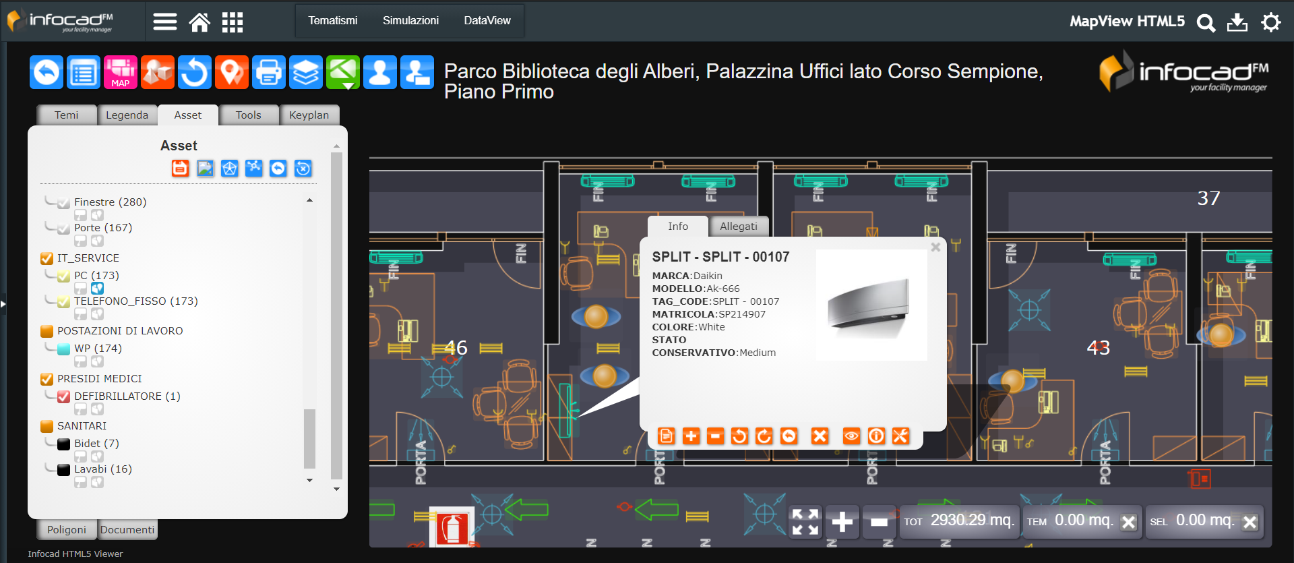Click the image icon in Asset panel
This screenshot has height=563, width=1294.
click(x=205, y=168)
